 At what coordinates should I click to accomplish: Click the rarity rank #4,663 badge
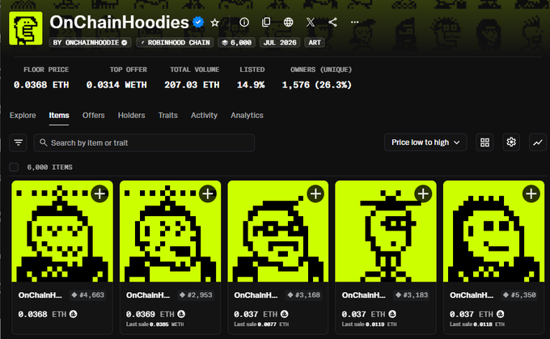tap(88, 295)
